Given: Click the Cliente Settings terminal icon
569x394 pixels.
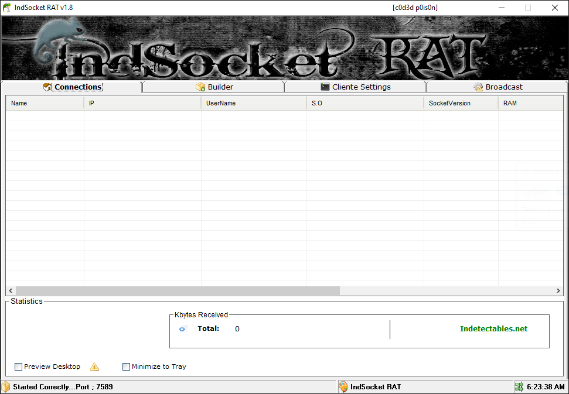Looking at the screenshot, I should pyautogui.click(x=325, y=87).
